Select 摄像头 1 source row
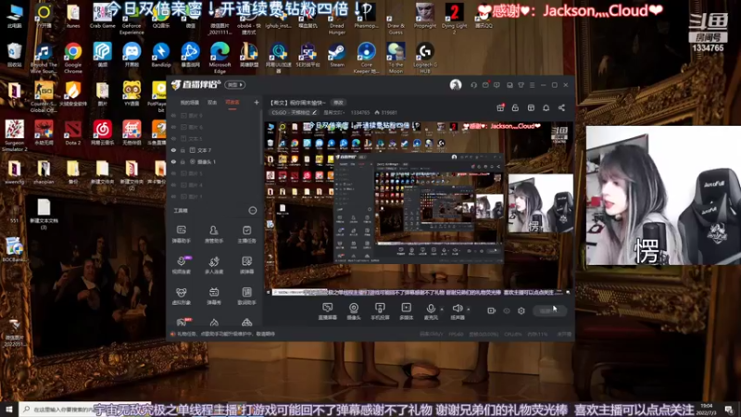The width and height of the screenshot is (741, 417). (215, 161)
